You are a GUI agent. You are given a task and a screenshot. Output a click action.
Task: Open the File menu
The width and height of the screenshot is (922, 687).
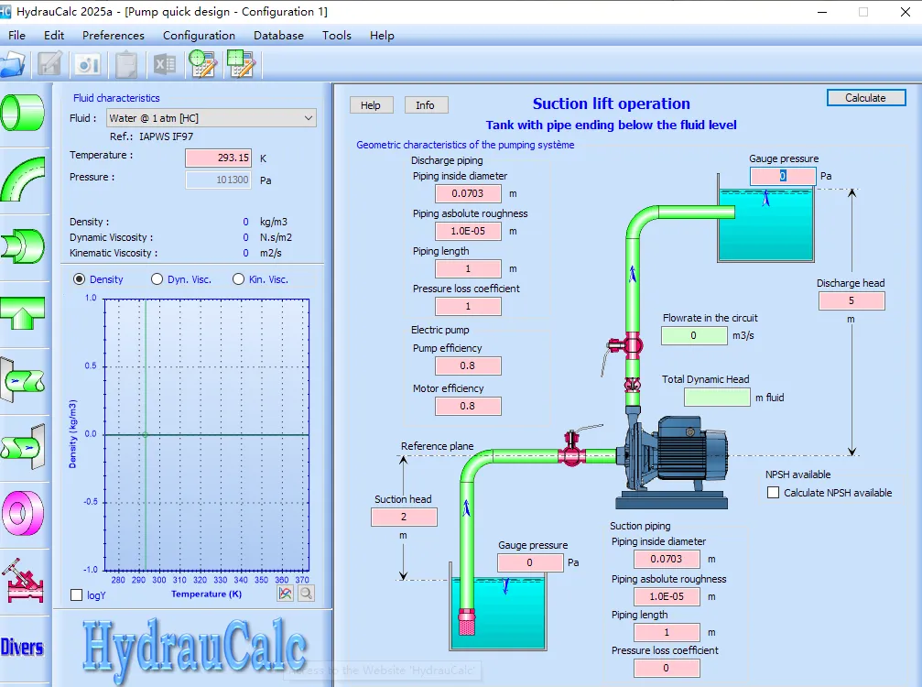16,36
